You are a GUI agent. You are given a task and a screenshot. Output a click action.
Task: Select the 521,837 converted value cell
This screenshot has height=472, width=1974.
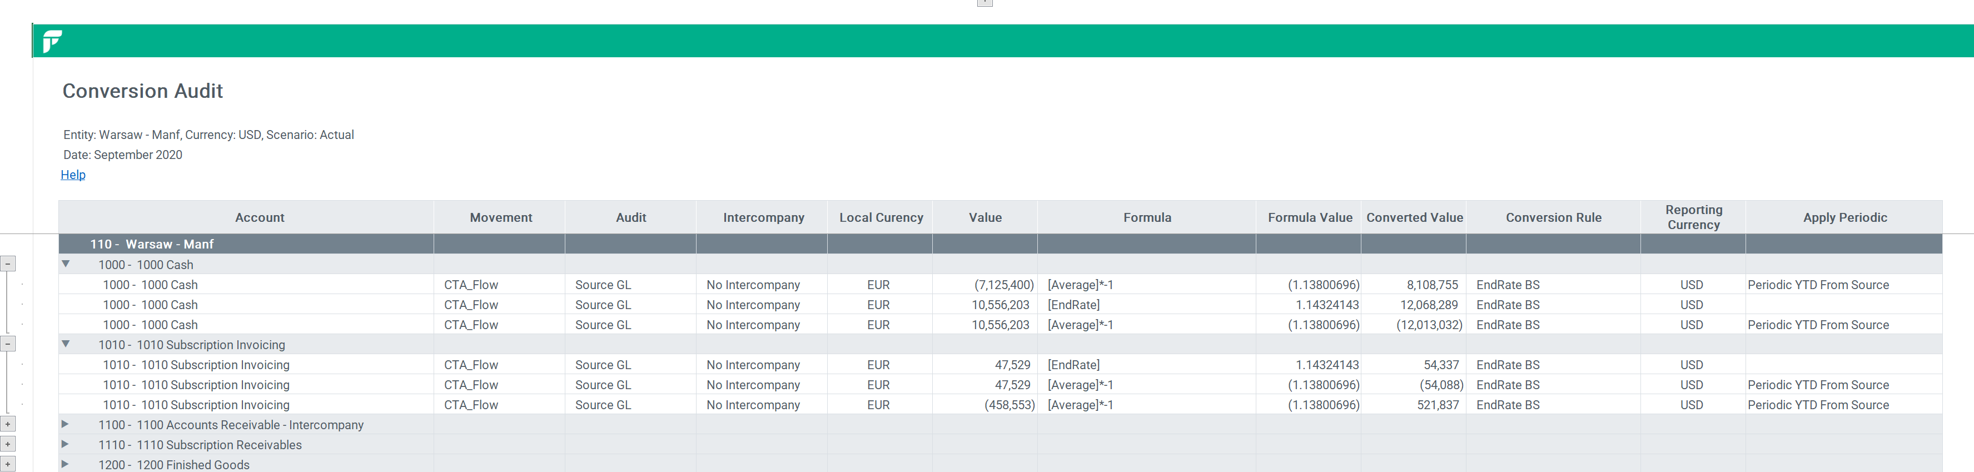1414,404
